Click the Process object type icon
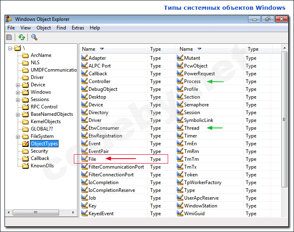 (180, 81)
